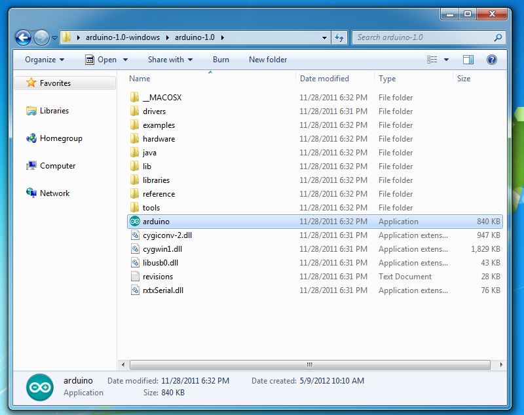Click the Open toolbar button
Viewport: 524px width, 415px height.
point(101,60)
